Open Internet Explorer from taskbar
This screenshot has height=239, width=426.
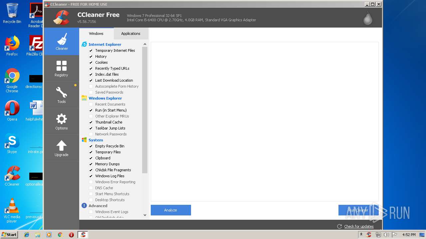pyautogui.click(x=27, y=235)
